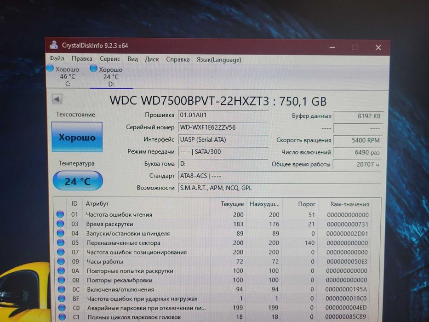Select the Частота ошибок позиционирования row
Image resolution: width=429 pixels, height=322 pixels.
coord(213,252)
